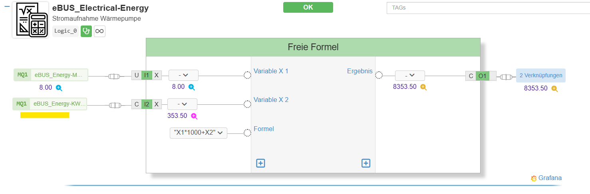Add input with left plus icon
The width and height of the screenshot is (590, 194).
[x=260, y=163]
